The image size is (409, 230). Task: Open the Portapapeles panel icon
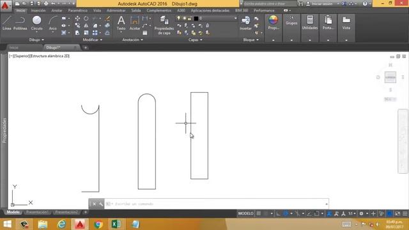tap(328, 22)
